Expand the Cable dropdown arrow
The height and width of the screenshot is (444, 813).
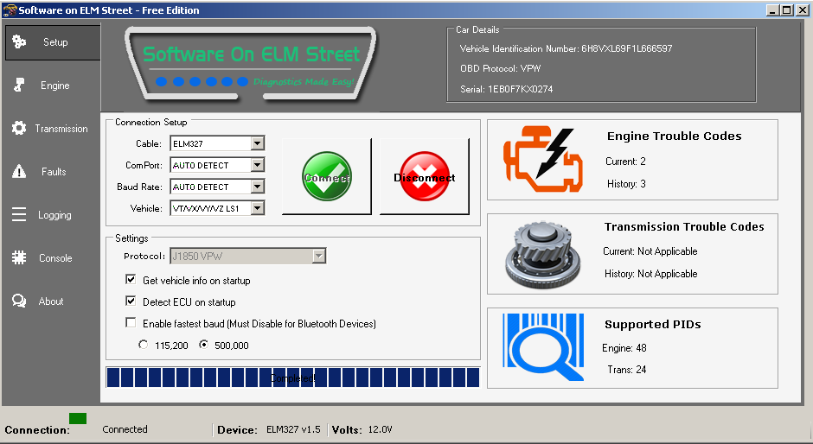pos(258,143)
